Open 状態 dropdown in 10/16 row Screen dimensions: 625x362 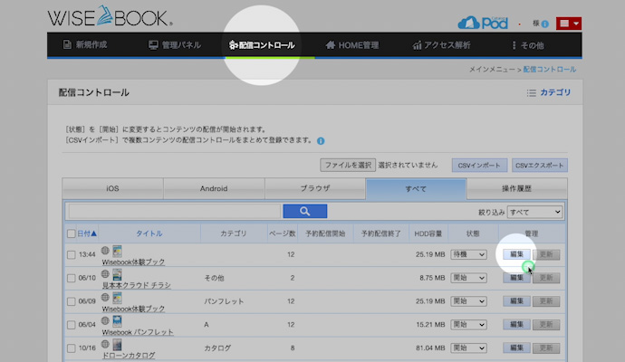(468, 348)
